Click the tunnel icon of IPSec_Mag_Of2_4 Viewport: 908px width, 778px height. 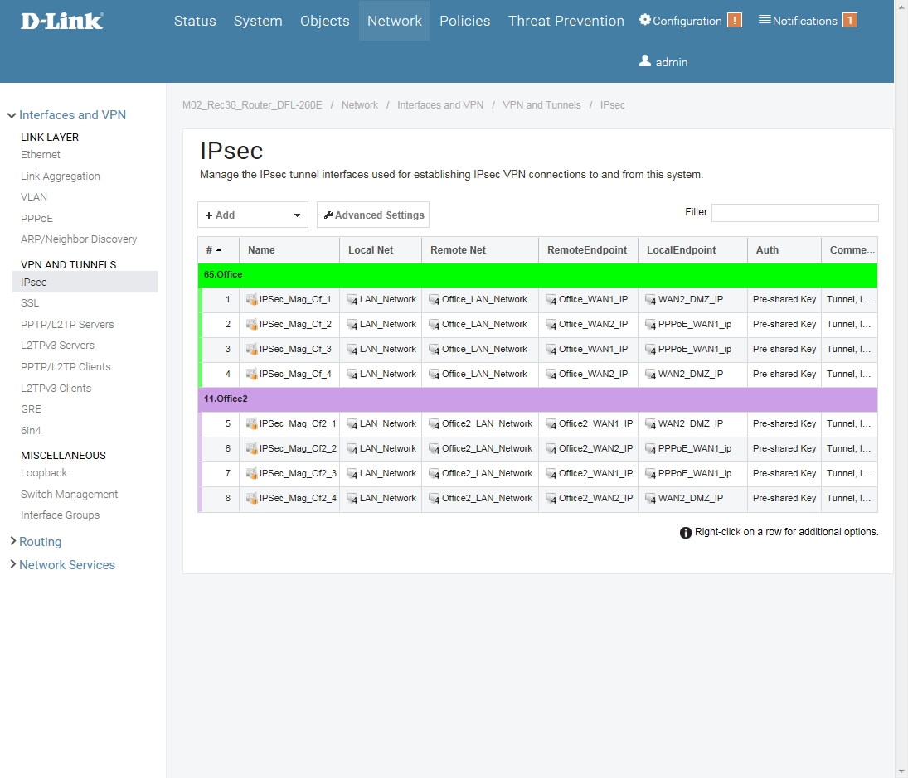pyautogui.click(x=251, y=499)
